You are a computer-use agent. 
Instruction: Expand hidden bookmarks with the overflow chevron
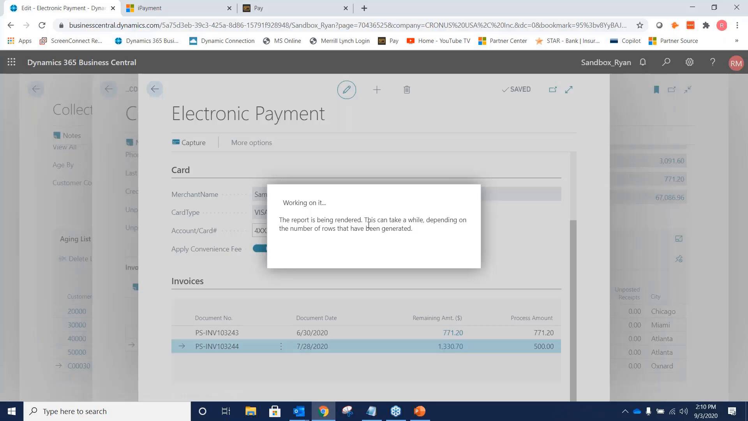coord(737,41)
